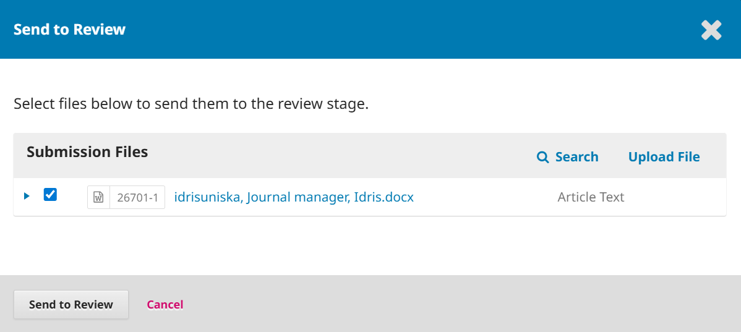Image resolution: width=741 pixels, height=332 pixels.
Task: Open the idrisuniska, Journal manager, Idris.docx link
Action: tap(294, 197)
